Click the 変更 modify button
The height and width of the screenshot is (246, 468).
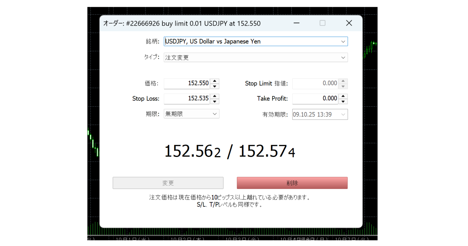click(168, 183)
